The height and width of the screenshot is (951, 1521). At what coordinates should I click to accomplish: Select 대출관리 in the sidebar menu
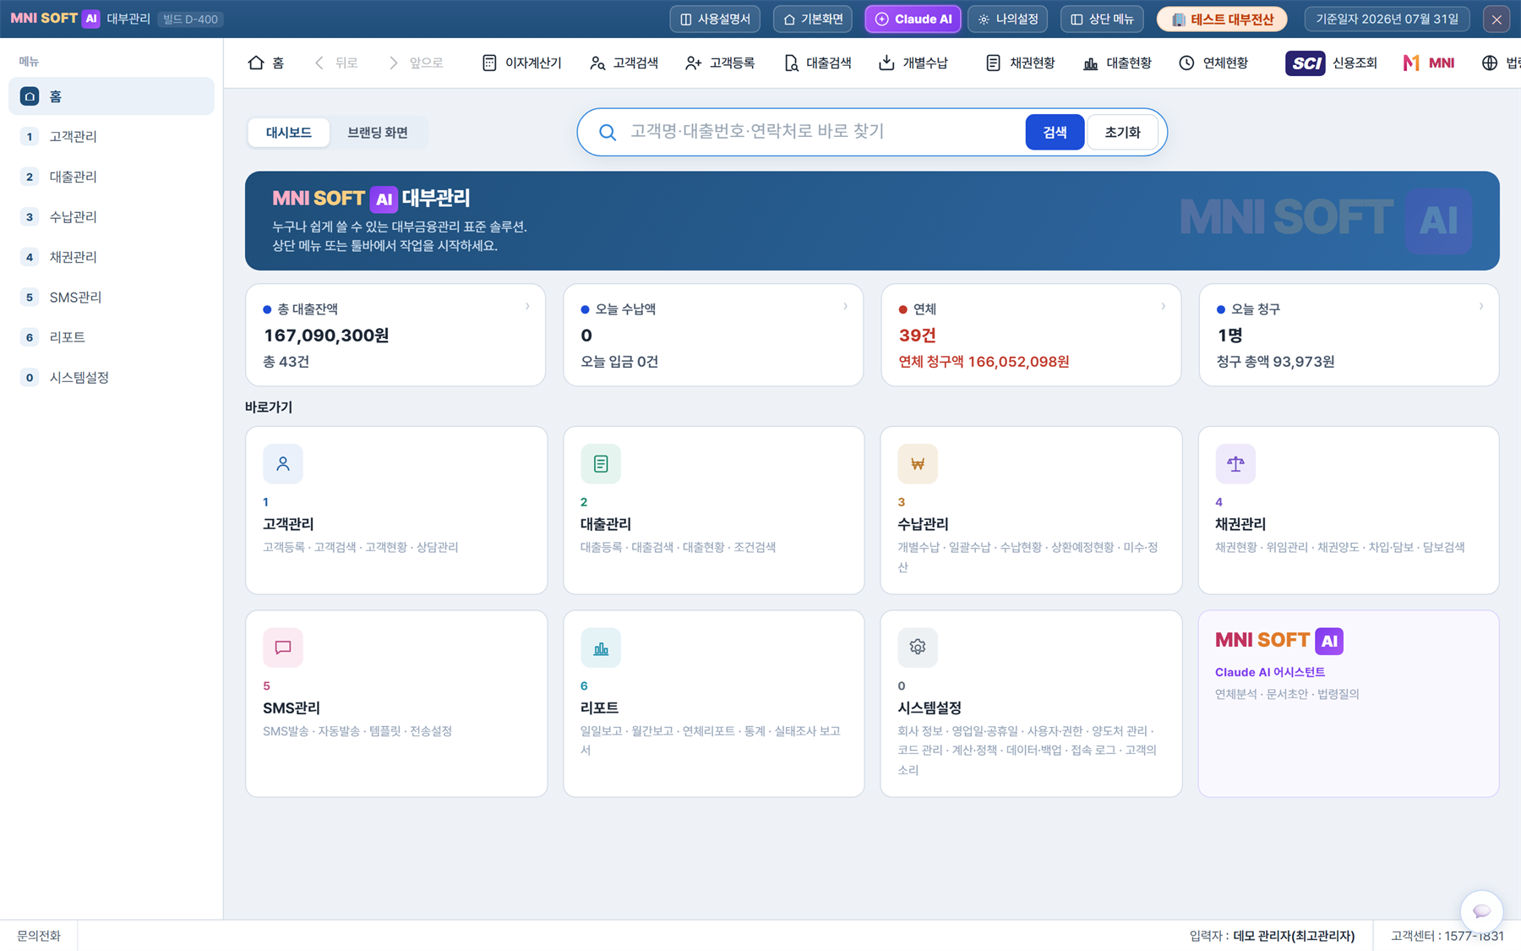click(x=111, y=177)
